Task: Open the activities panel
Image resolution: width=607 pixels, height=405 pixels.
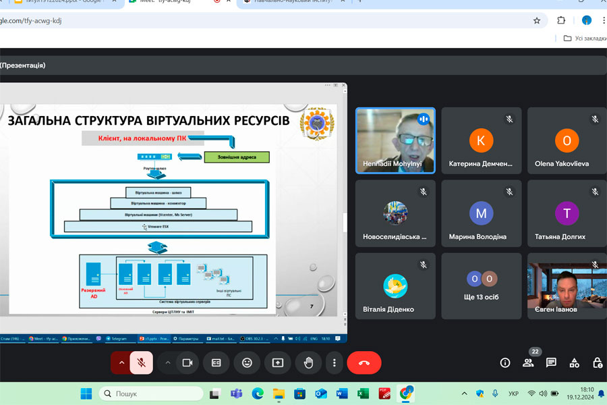Action: (x=575, y=362)
